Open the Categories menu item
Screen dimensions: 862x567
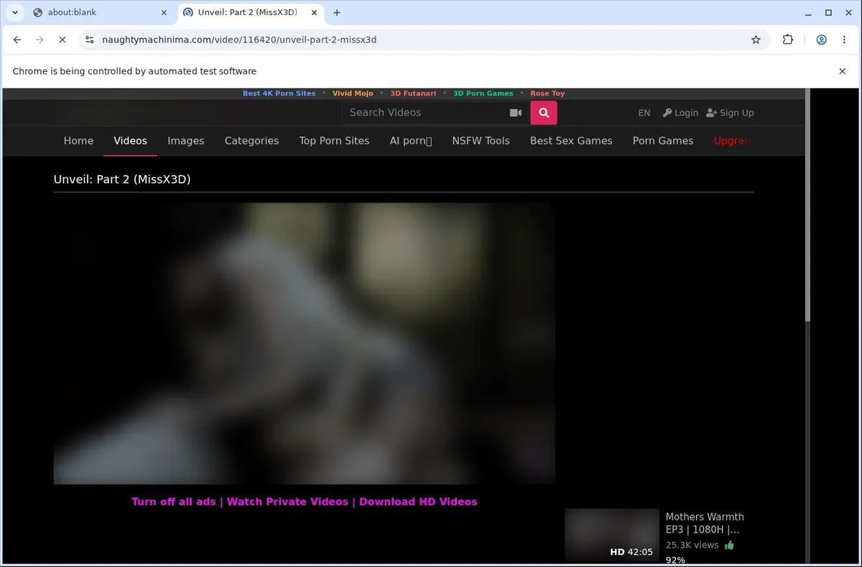251,141
